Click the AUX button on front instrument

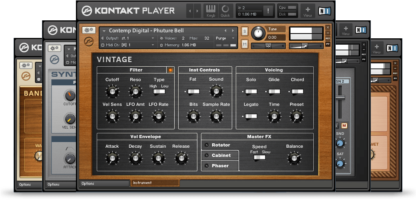click(328, 39)
